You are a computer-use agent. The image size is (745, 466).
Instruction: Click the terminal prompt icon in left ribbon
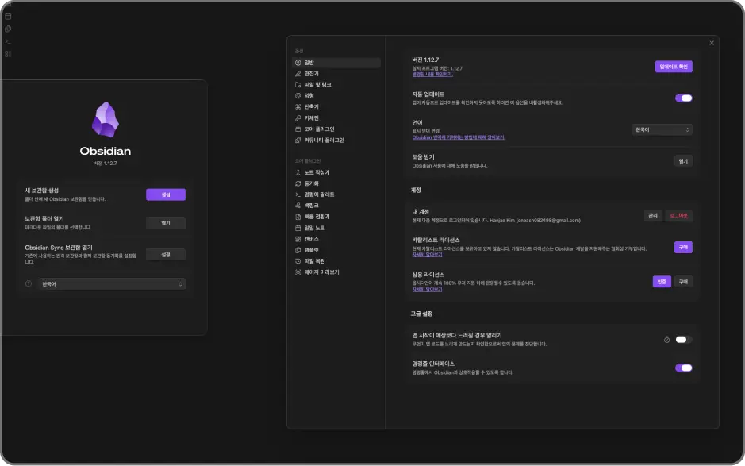pos(8,42)
